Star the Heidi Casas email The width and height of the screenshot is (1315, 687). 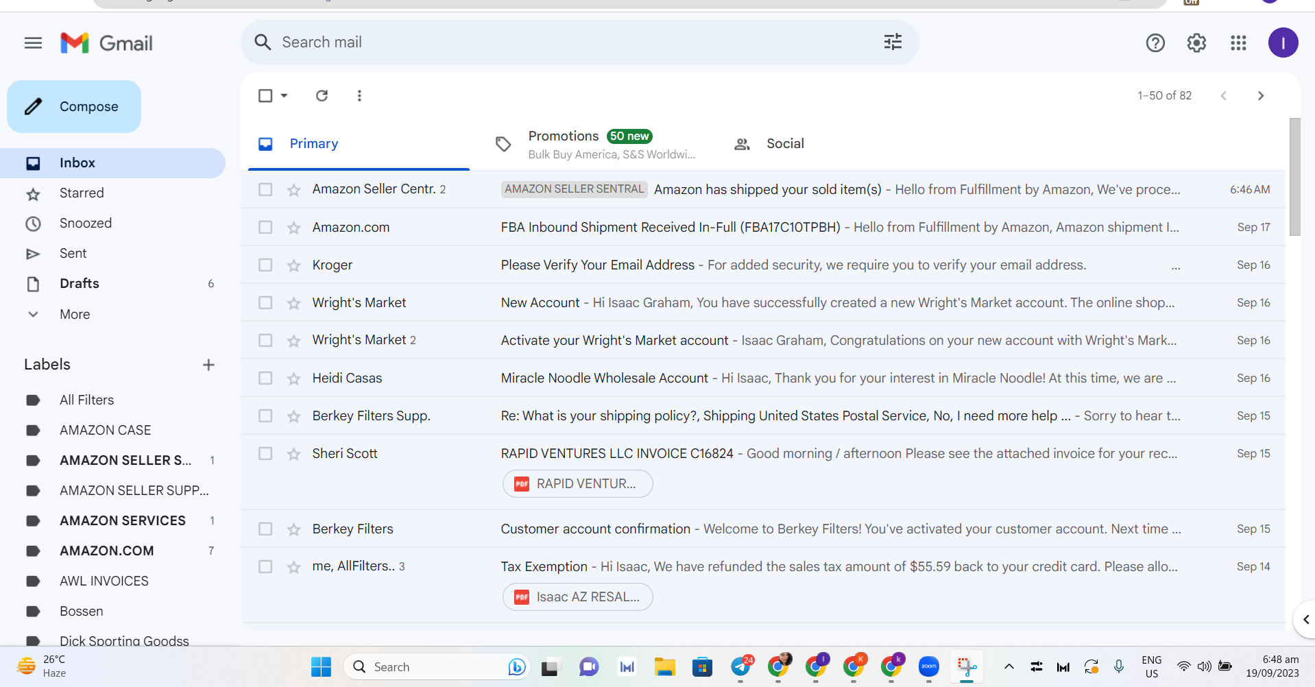(x=294, y=378)
